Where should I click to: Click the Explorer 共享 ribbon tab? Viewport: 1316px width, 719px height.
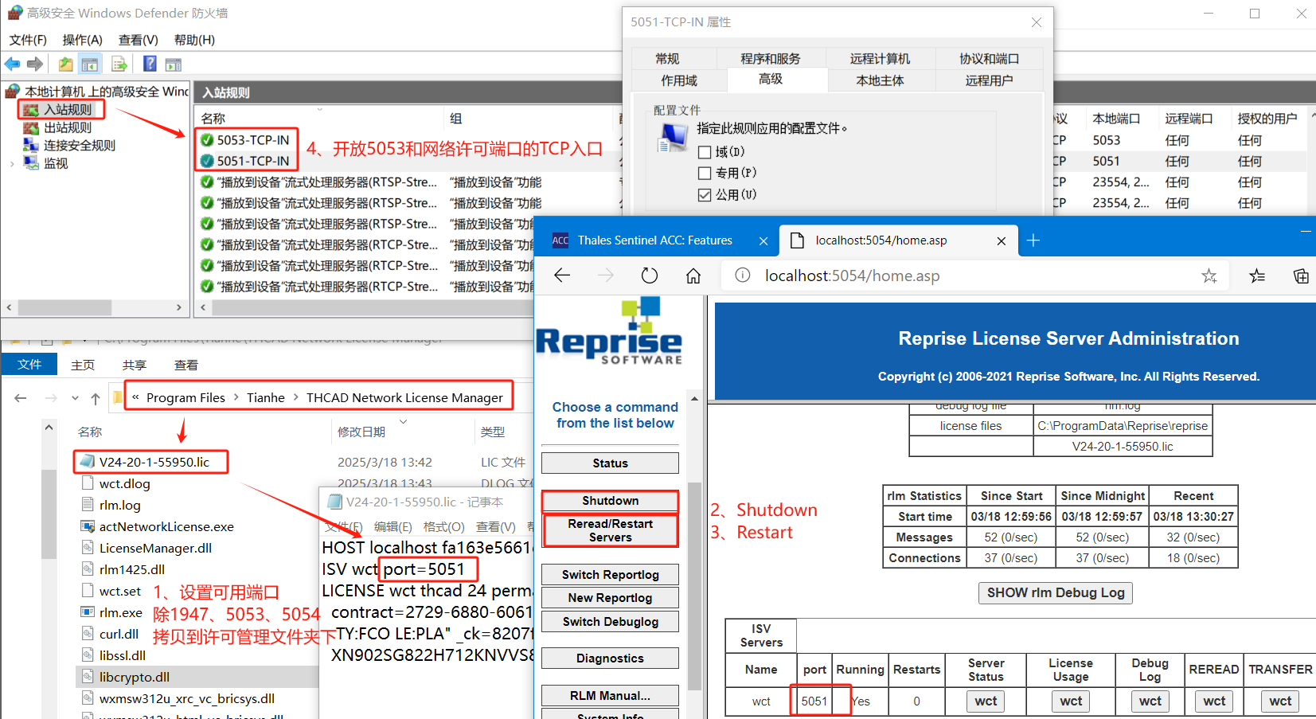tap(135, 365)
